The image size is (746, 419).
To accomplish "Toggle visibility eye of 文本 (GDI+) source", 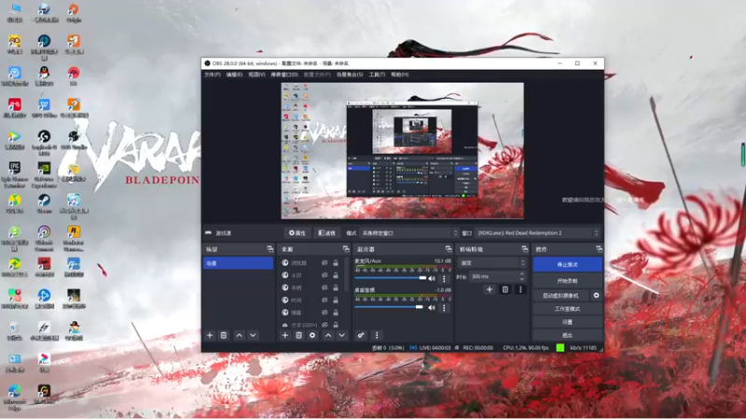I will click(325, 325).
